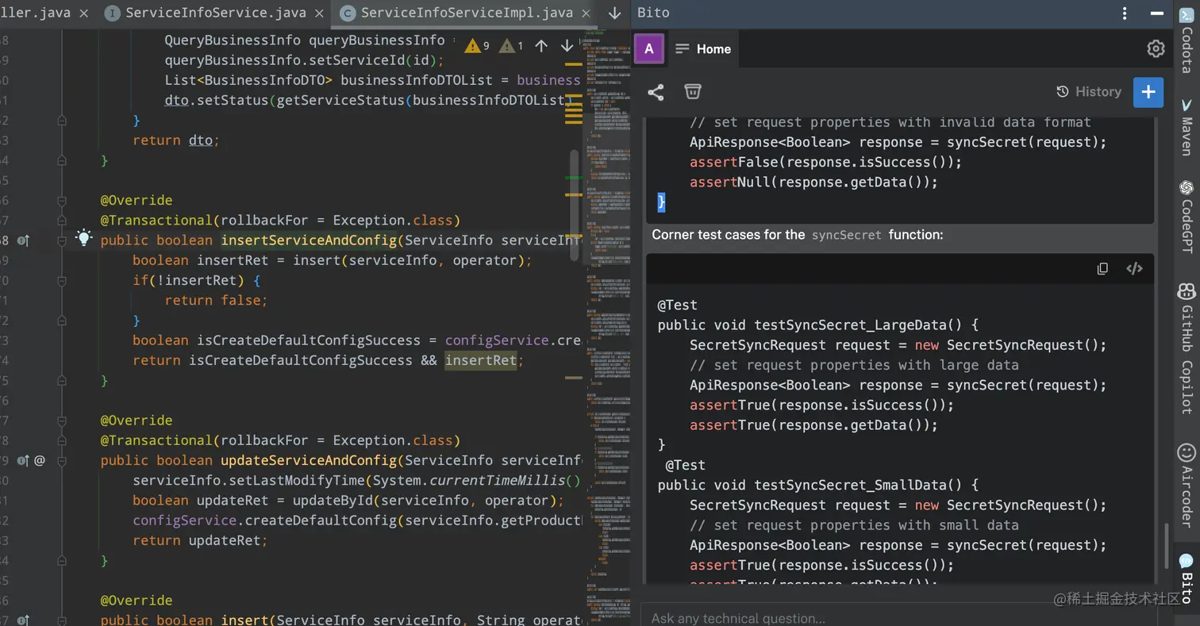
Task: Click the 'return false;' statement
Action: tap(216, 300)
